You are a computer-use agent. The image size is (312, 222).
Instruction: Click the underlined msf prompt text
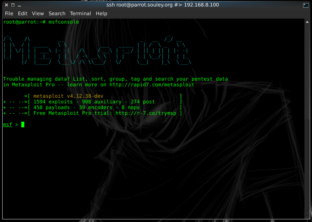pyautogui.click(x=8, y=125)
